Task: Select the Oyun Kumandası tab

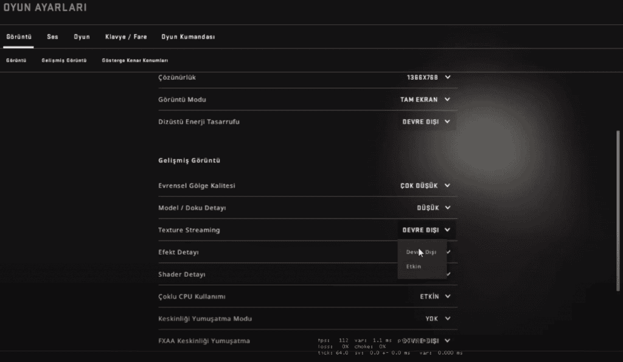Action: (x=187, y=37)
